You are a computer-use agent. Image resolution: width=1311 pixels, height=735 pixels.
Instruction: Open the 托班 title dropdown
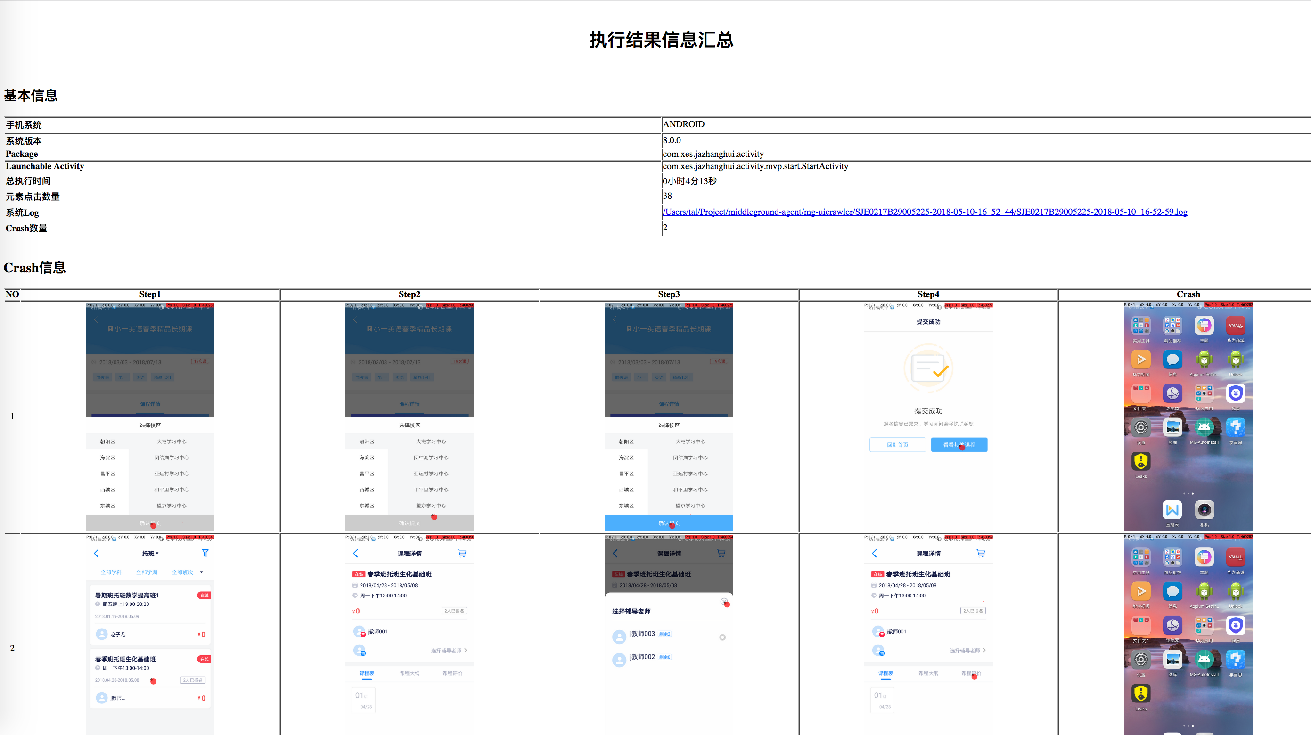(x=150, y=553)
